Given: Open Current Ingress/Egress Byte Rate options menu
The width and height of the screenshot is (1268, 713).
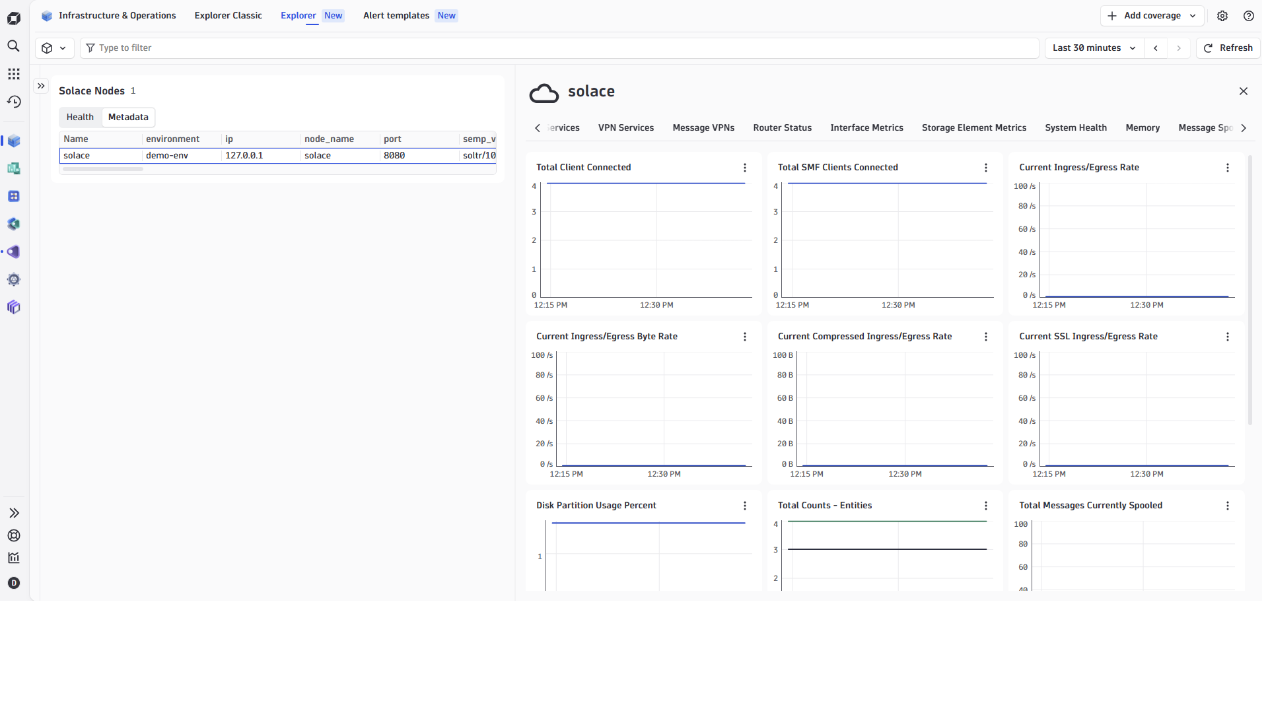Looking at the screenshot, I should [745, 337].
